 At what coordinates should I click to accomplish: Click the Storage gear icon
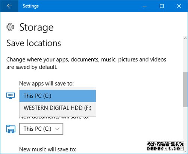(10, 27)
